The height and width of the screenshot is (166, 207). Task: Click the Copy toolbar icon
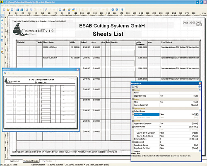pyautogui.click(x=31, y=10)
